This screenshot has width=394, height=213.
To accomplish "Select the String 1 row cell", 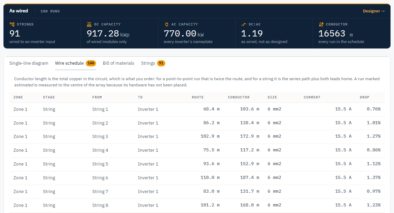I will coord(100,109).
